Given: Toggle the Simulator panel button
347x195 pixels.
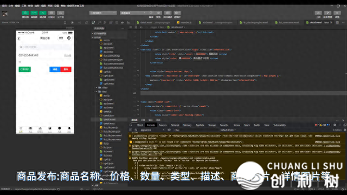Looking at the screenshot, I should (x=25, y=13).
